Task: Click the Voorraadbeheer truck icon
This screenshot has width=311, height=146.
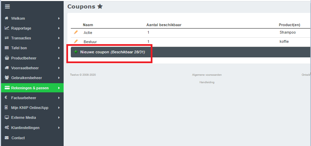Action: click(x=7, y=68)
